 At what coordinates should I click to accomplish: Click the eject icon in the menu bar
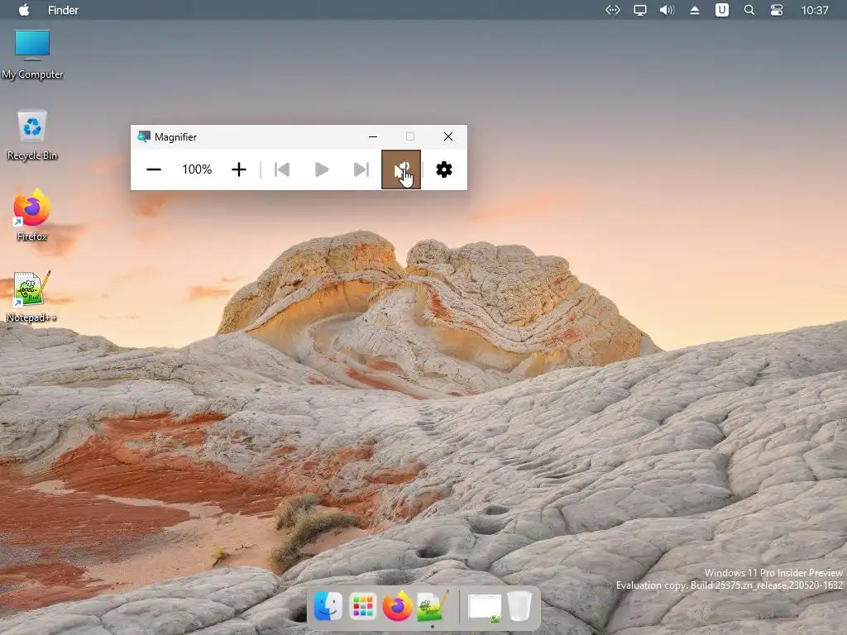[695, 10]
